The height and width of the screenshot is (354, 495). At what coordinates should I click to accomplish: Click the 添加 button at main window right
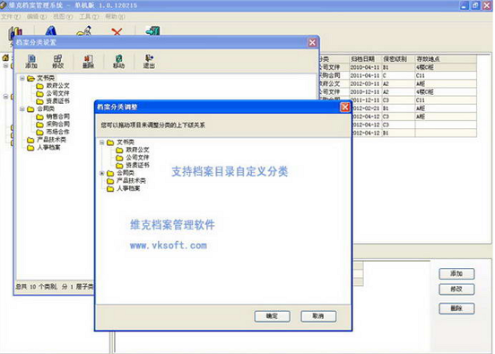click(x=456, y=273)
